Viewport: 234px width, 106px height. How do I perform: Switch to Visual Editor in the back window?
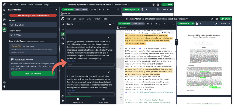81,9
